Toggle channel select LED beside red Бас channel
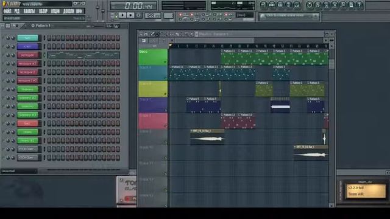The image size is (390, 219). pyautogui.click(x=44, y=123)
